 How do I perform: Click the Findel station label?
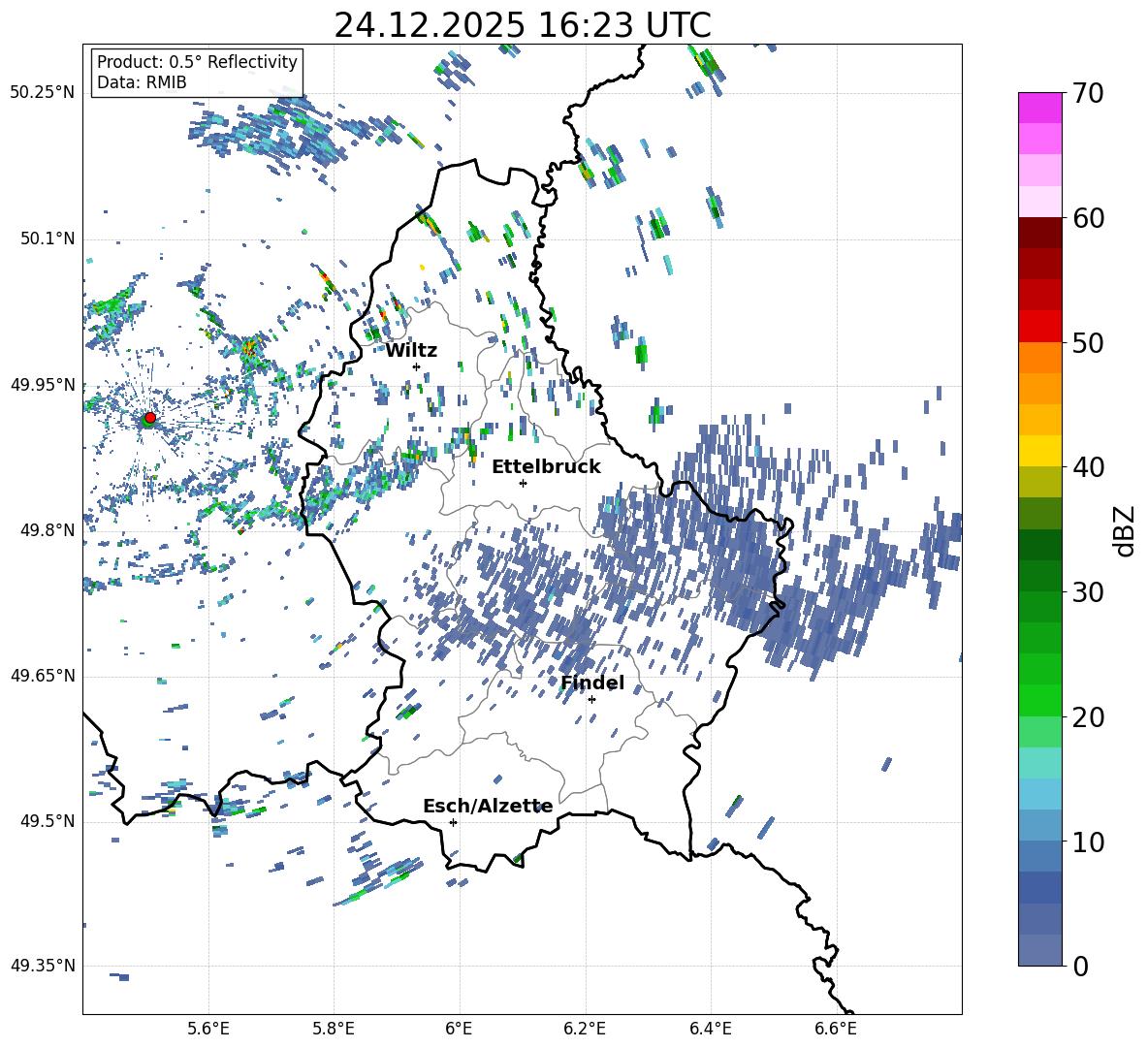[x=592, y=683]
